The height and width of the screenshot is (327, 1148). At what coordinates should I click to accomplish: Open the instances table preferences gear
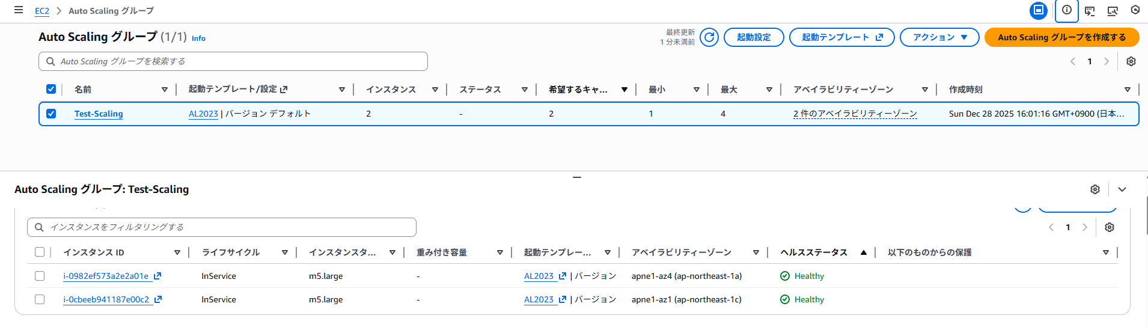(1110, 227)
